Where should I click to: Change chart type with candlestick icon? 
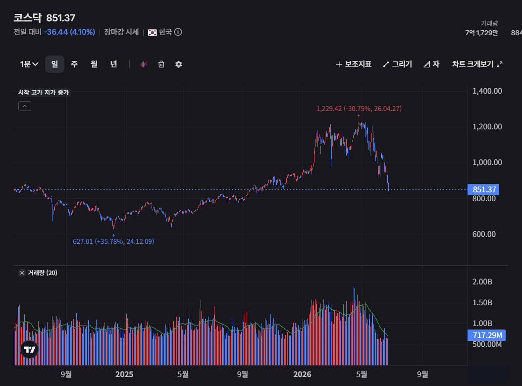click(x=144, y=64)
